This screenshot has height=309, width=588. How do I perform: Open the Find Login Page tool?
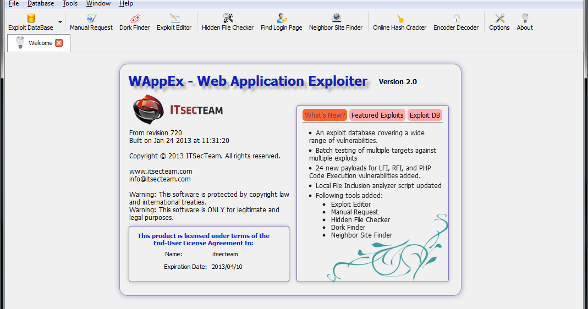(281, 22)
